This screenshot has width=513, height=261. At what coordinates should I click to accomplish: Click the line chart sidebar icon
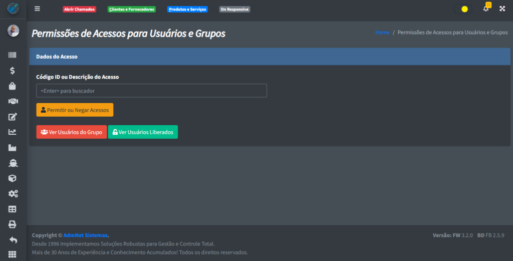13,132
